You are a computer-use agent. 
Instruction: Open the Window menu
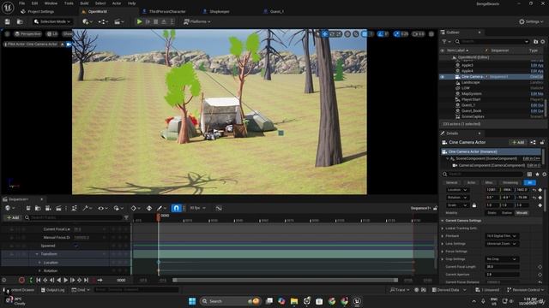coord(51,3)
